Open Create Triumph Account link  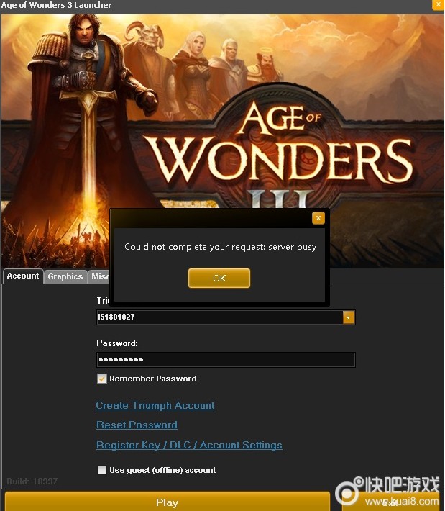point(155,405)
